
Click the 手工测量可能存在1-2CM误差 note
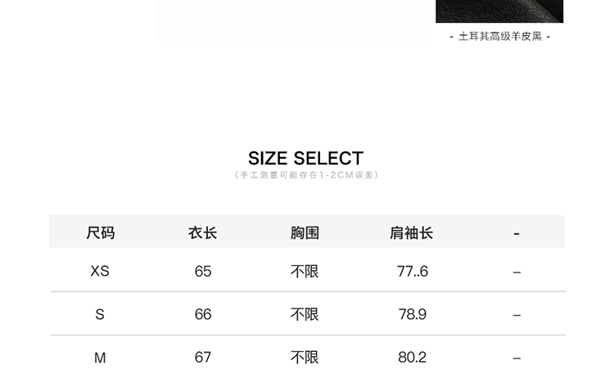[x=306, y=175]
